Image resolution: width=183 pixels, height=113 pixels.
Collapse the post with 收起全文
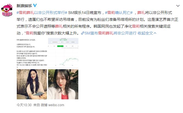point(145,33)
